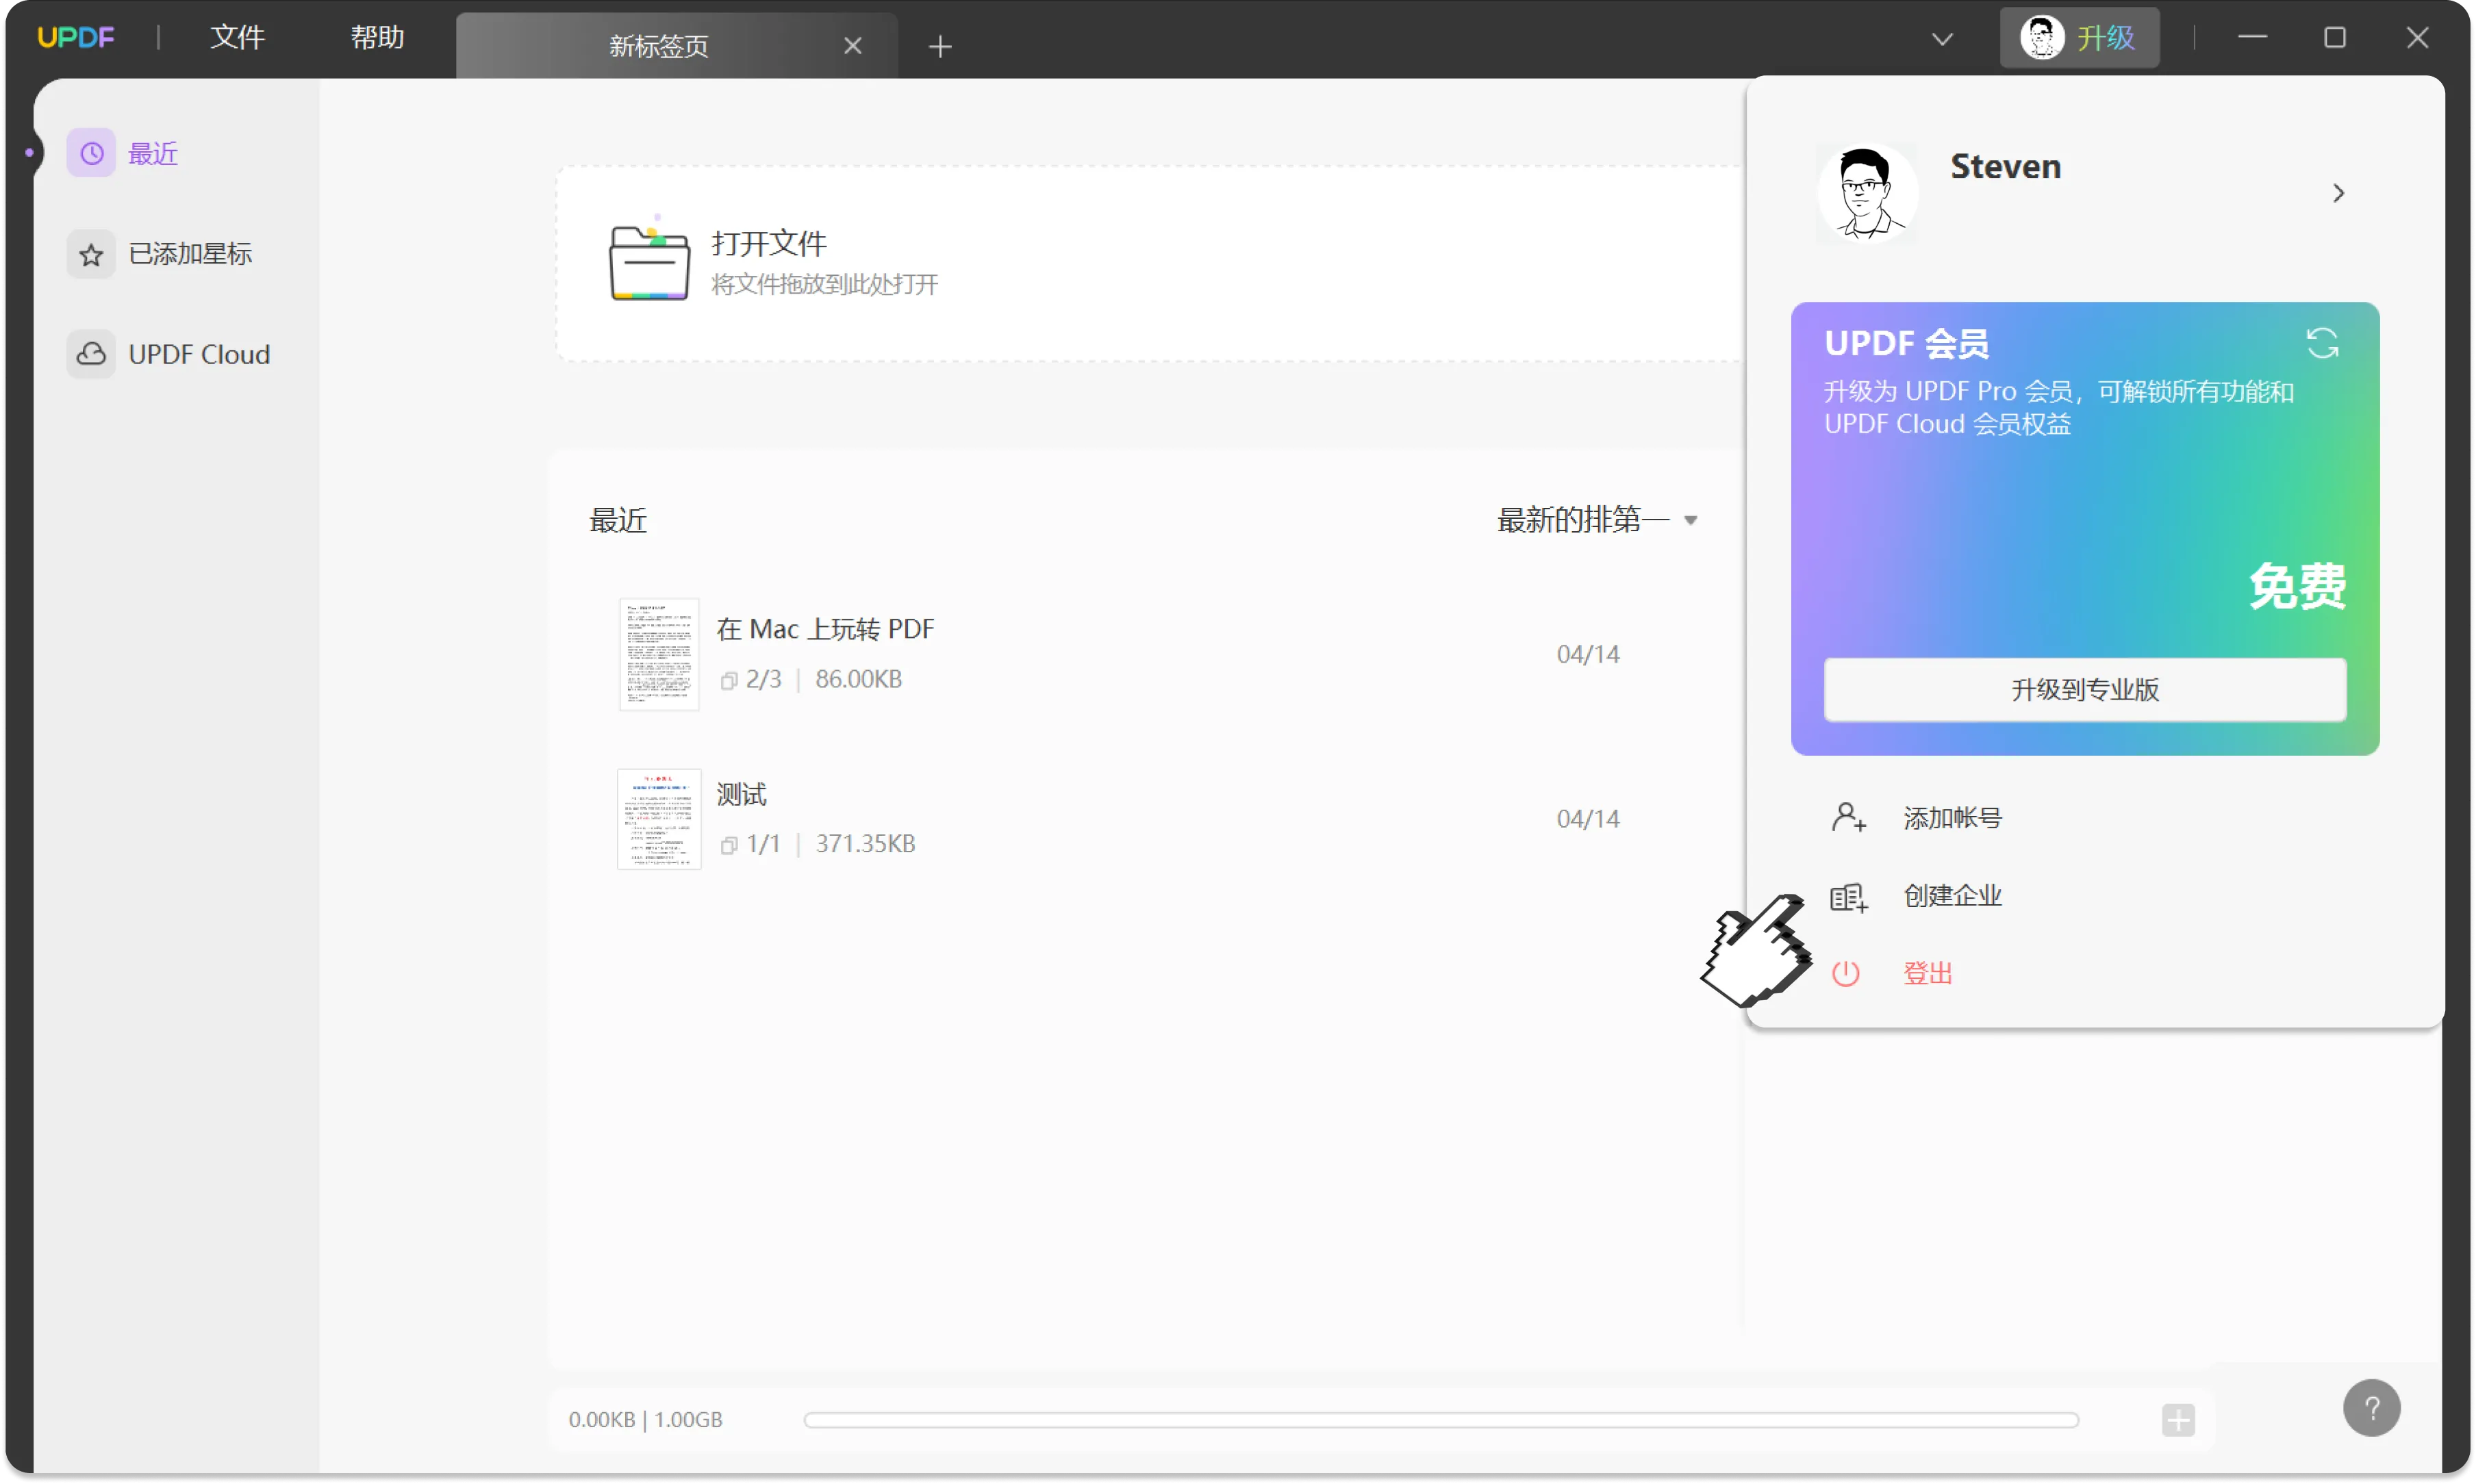Add a new tab with plus

click(939, 46)
